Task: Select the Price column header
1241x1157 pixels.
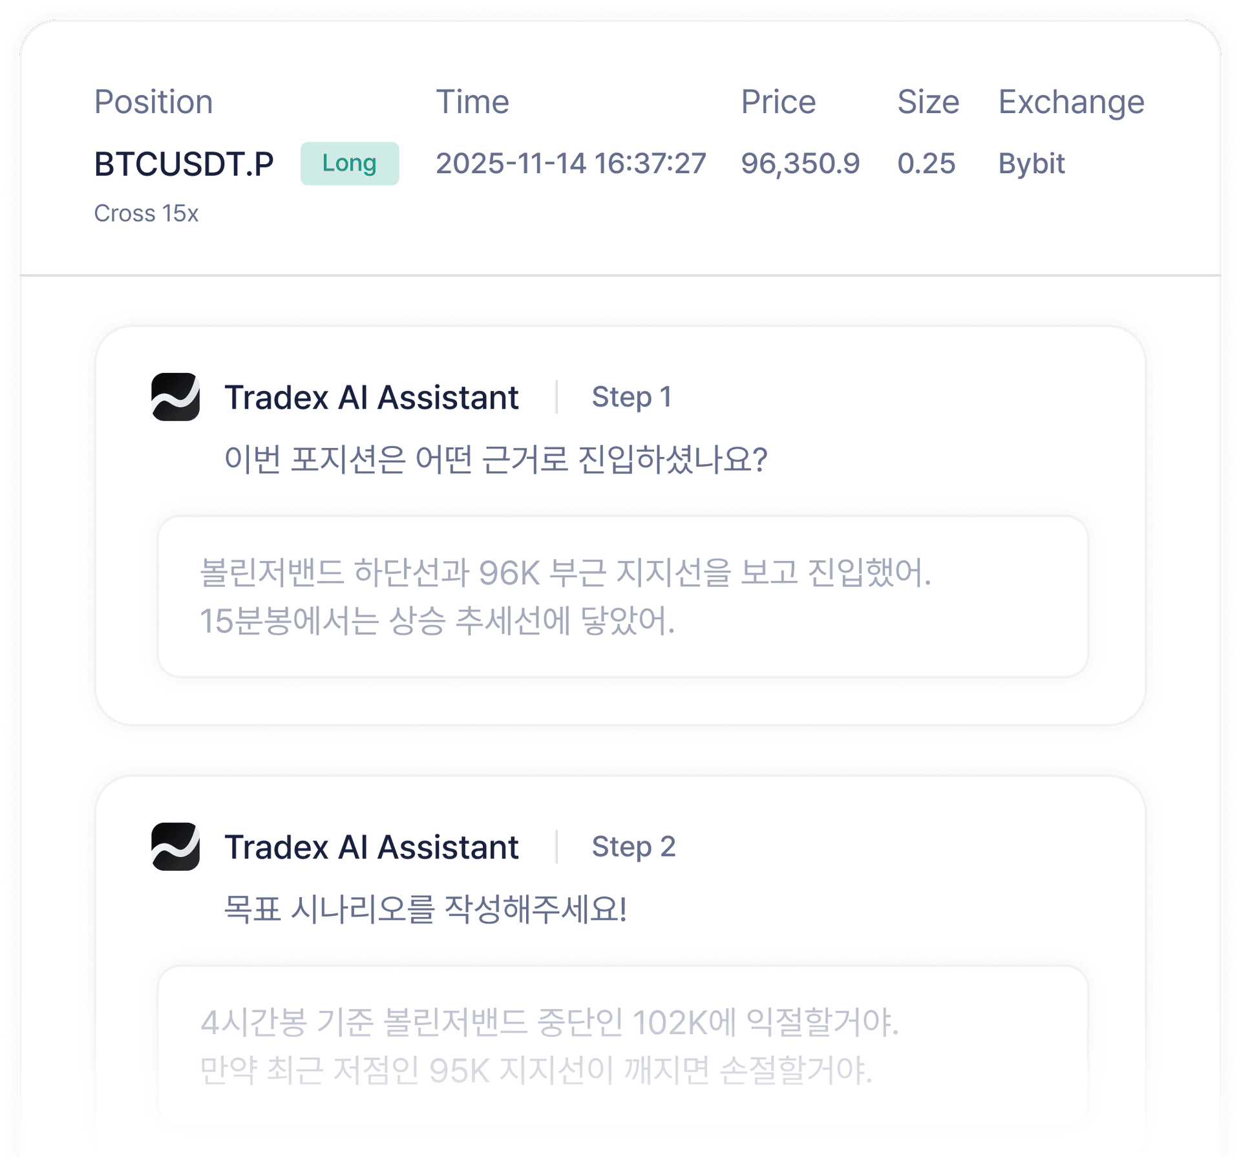Action: (x=778, y=101)
